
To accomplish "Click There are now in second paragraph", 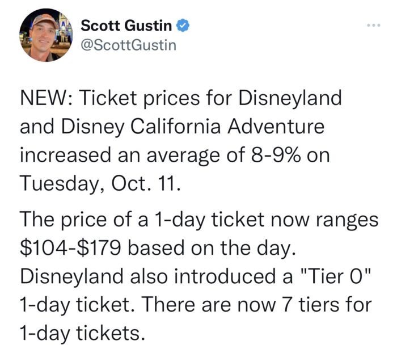I will click(x=209, y=305).
